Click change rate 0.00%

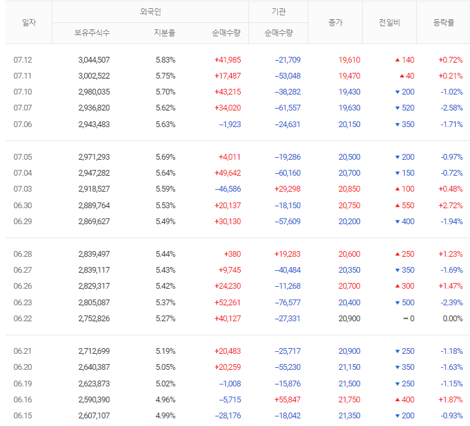point(453,318)
